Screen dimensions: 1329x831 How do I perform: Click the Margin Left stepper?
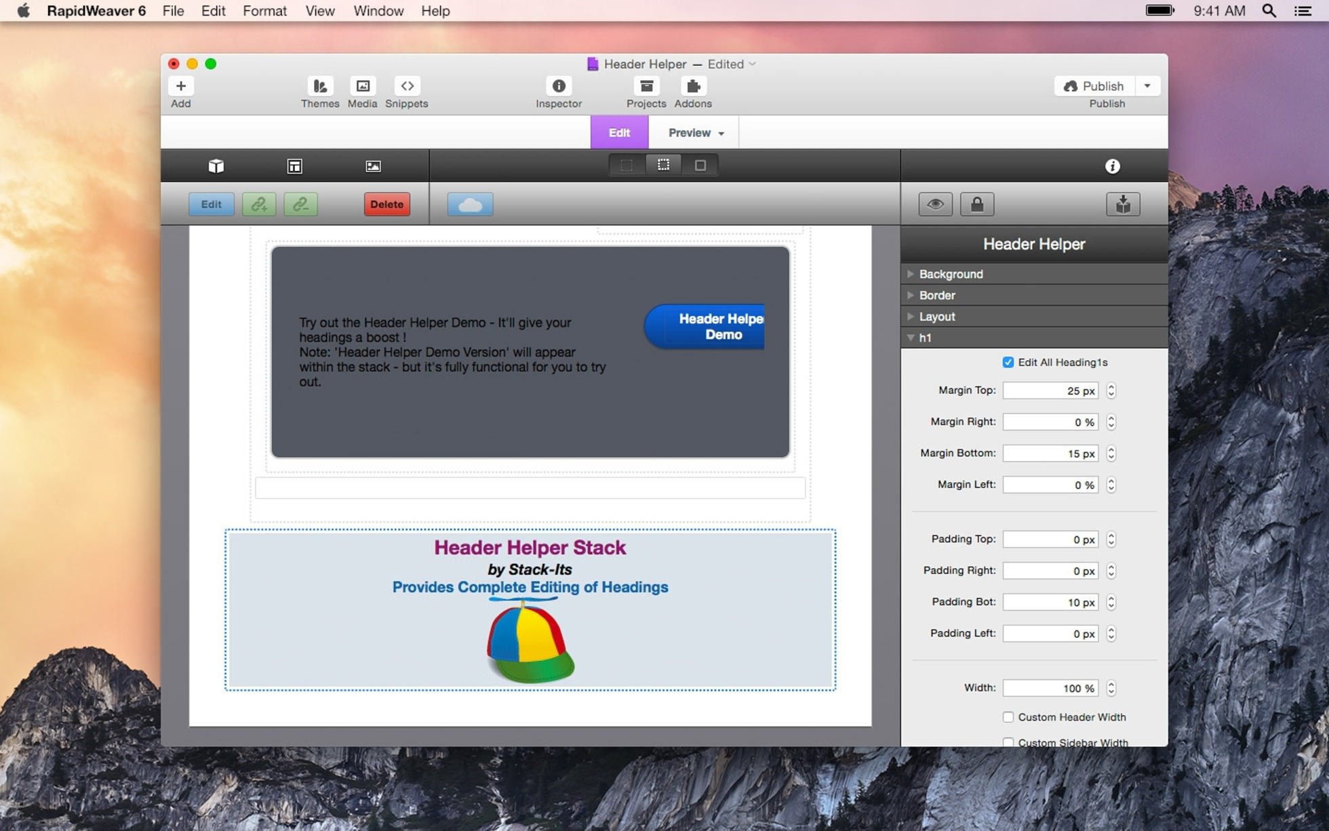point(1111,485)
